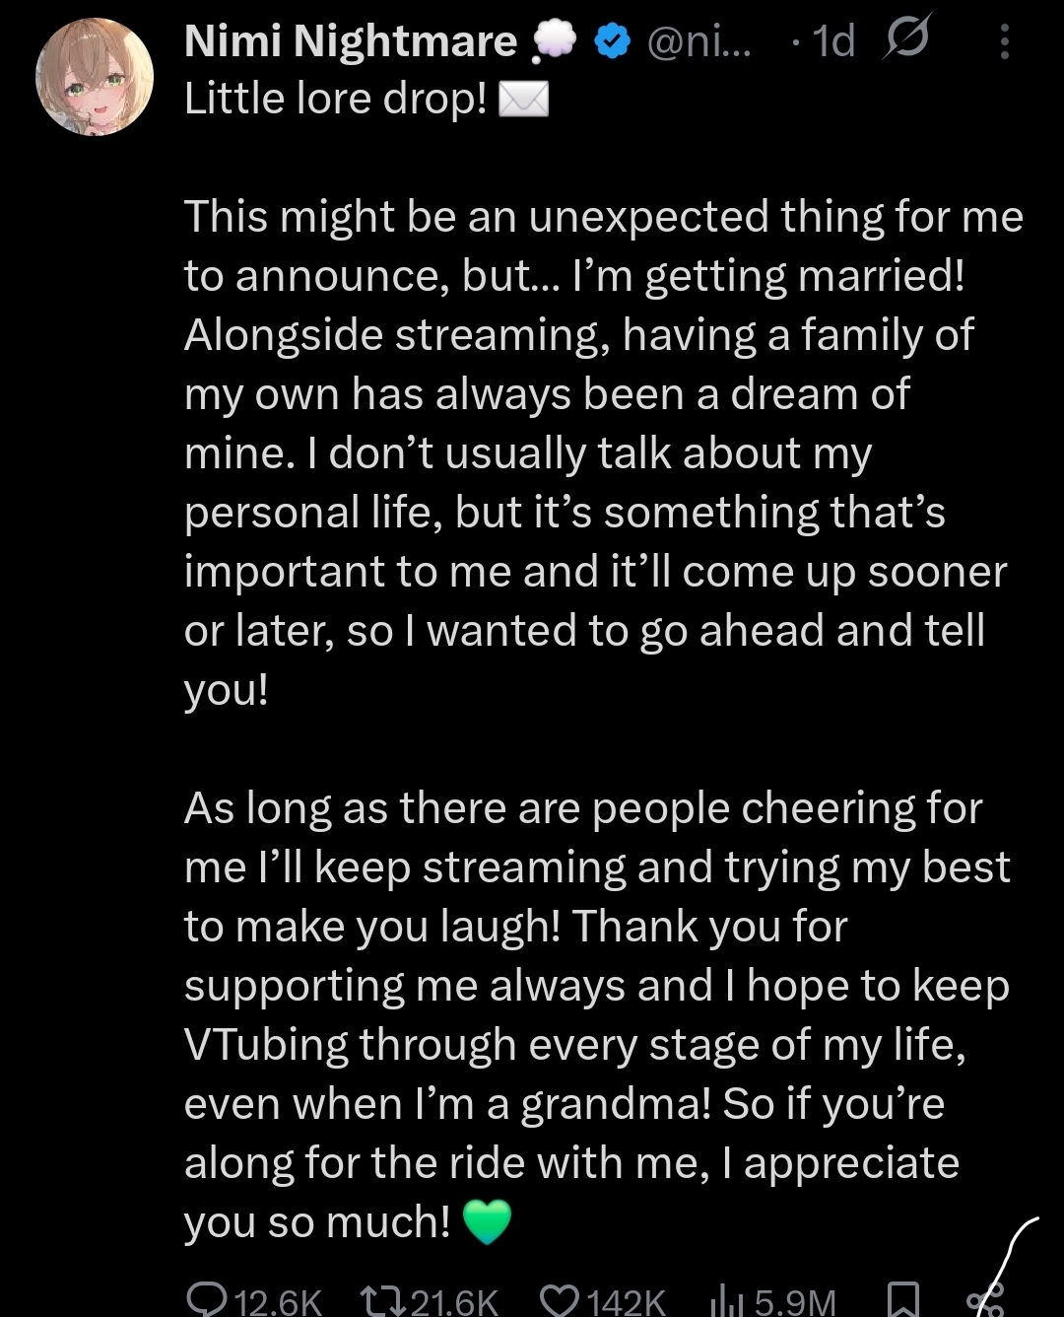Screen dimensions: 1064x1317
Task: Click the 12.6K reply count
Action: point(278,1302)
